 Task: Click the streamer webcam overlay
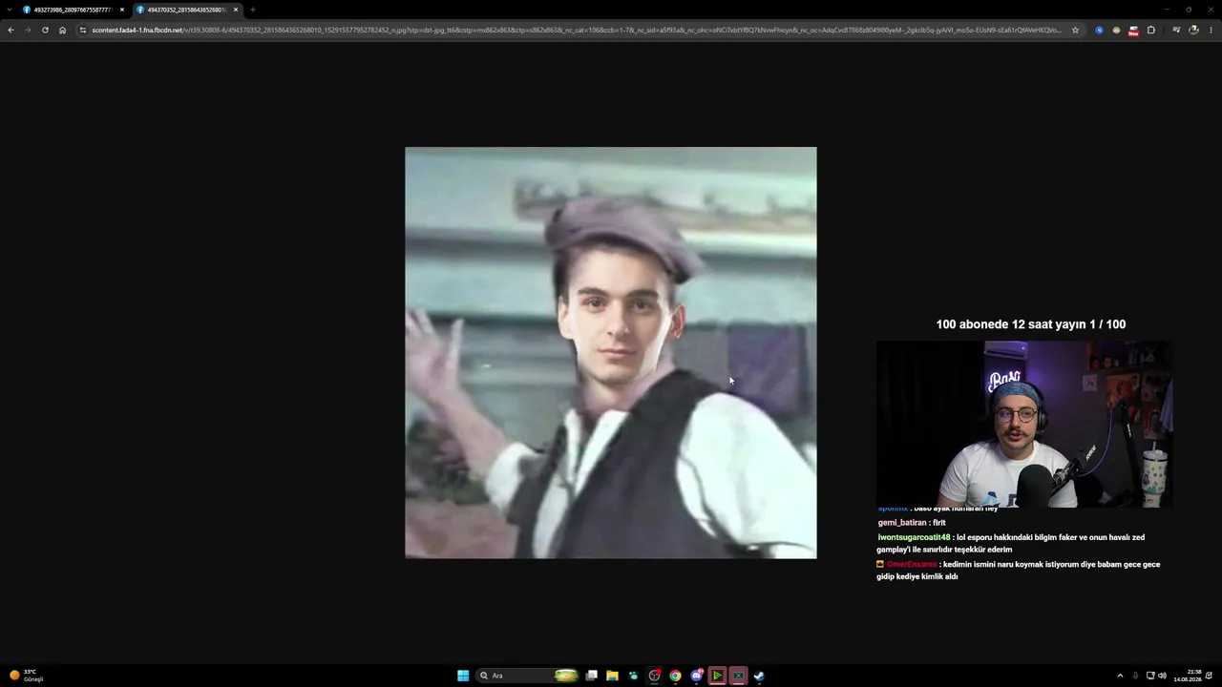1024,425
